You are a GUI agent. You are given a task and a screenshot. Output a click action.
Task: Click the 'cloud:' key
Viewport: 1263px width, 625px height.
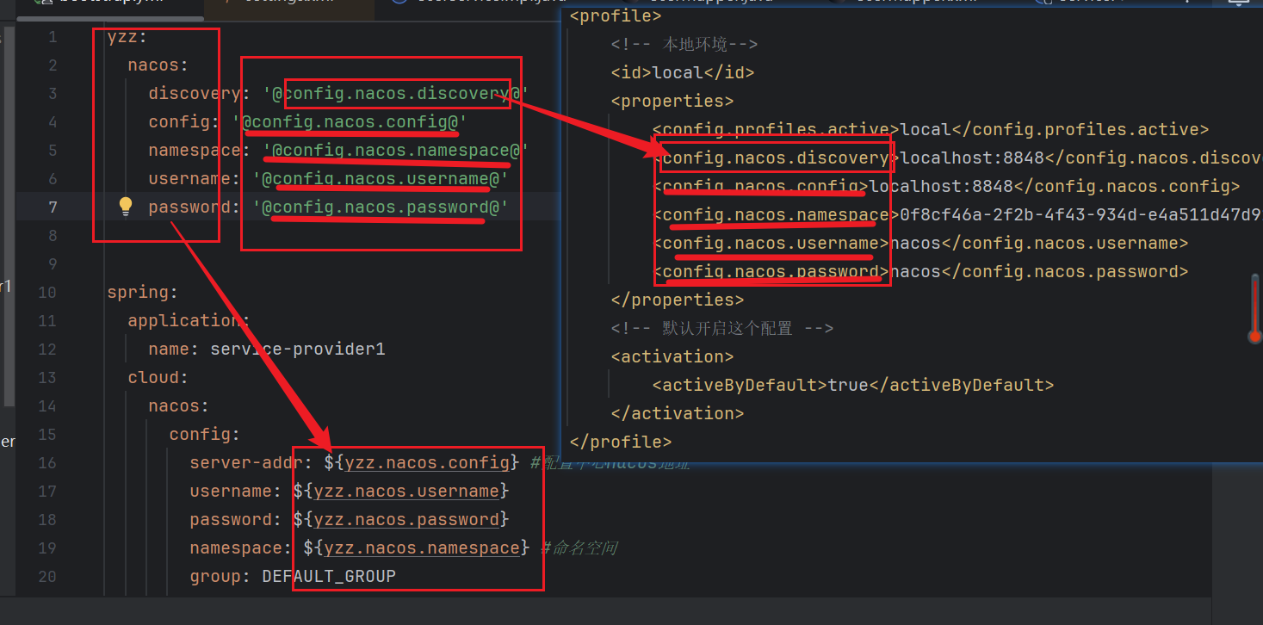158,378
